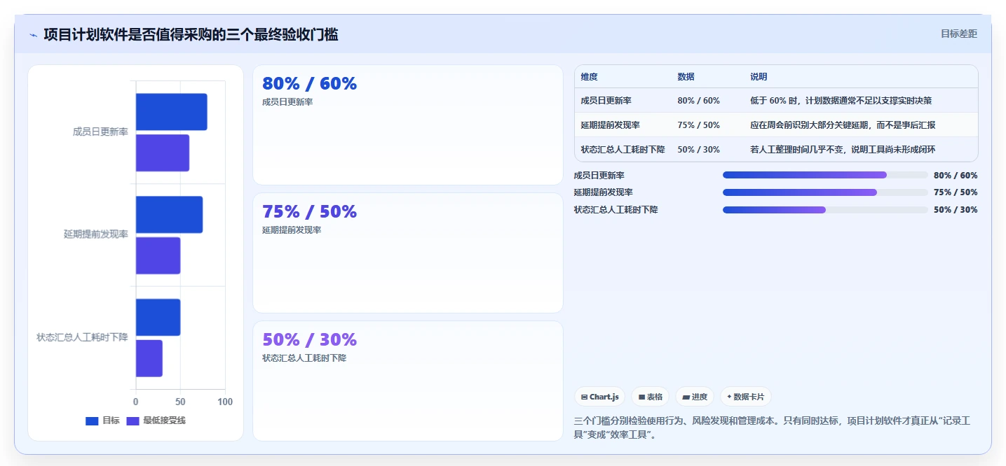The width and height of the screenshot is (1006, 466).
Task: Click the 目标 bar for 成员日更新率
Action: (x=171, y=112)
